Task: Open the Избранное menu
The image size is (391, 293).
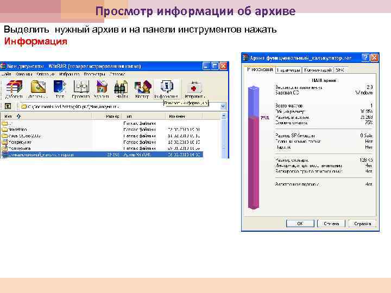Action: click(70, 74)
